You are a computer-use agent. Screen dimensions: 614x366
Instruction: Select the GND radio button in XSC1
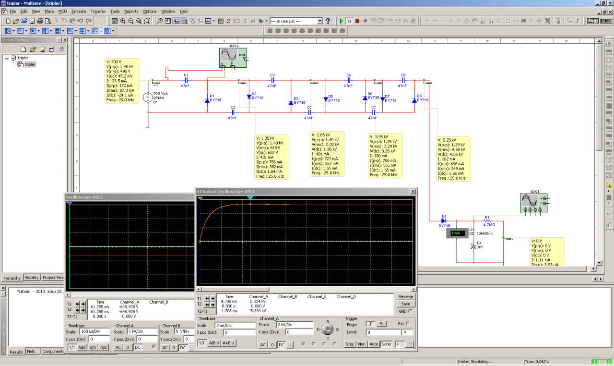click(x=410, y=311)
